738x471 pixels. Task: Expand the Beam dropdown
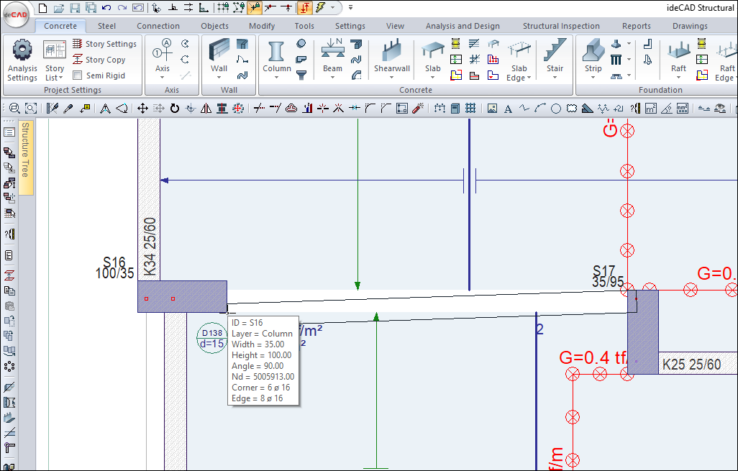[x=332, y=78]
